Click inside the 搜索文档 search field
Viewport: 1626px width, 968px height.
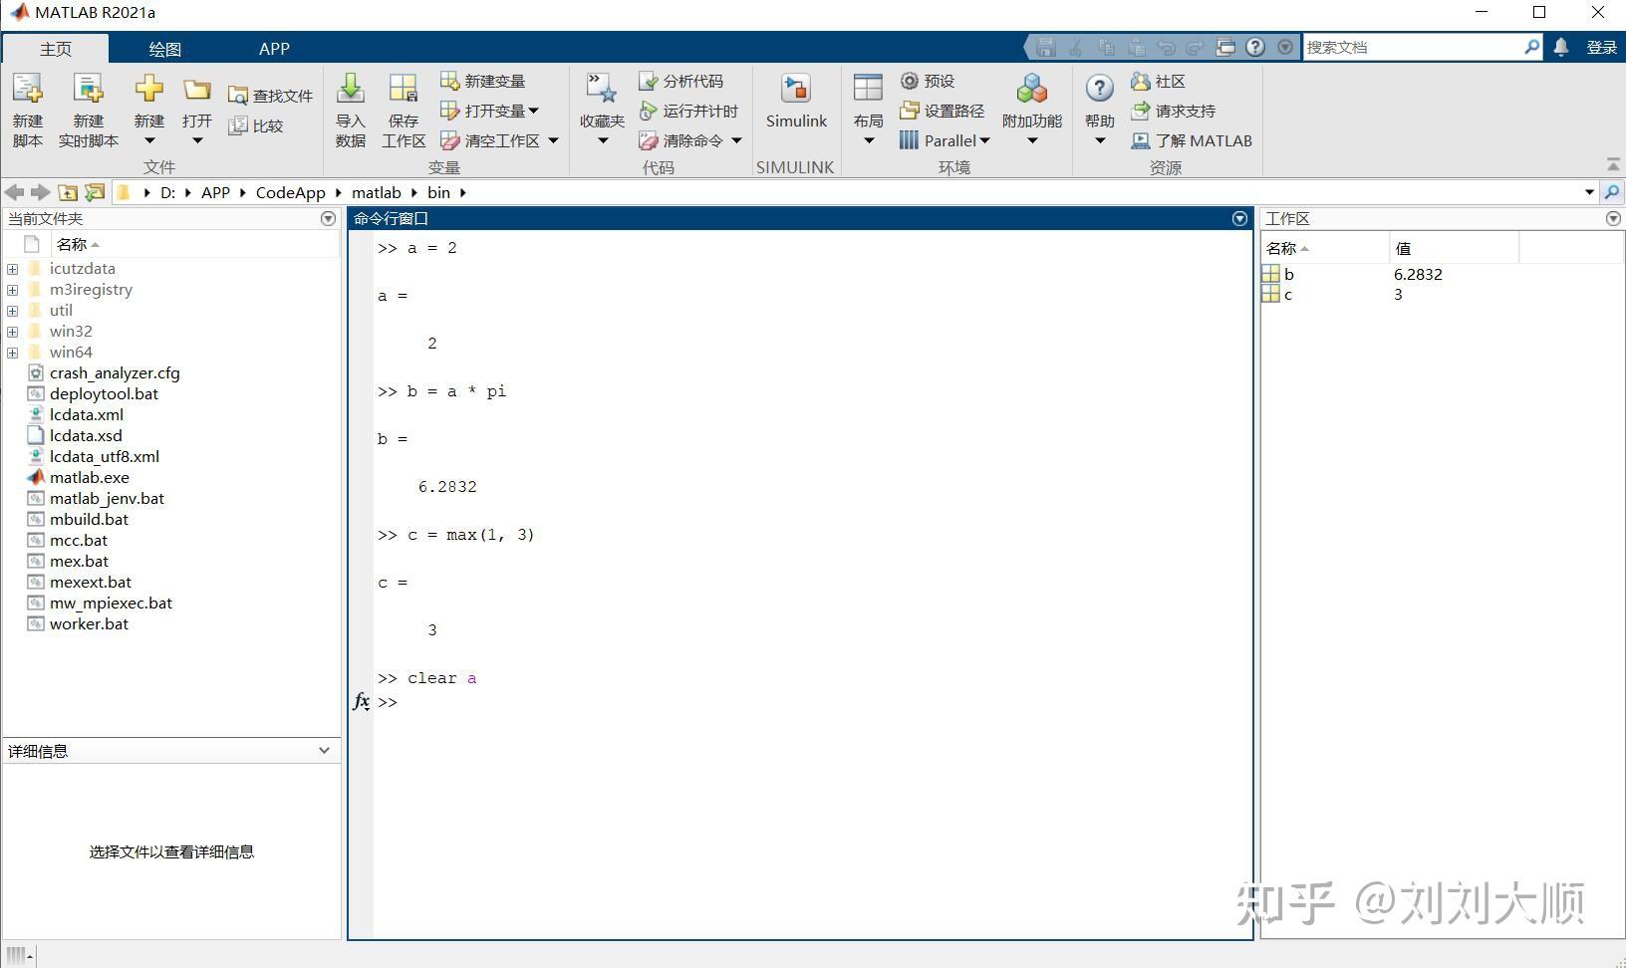pos(1415,46)
